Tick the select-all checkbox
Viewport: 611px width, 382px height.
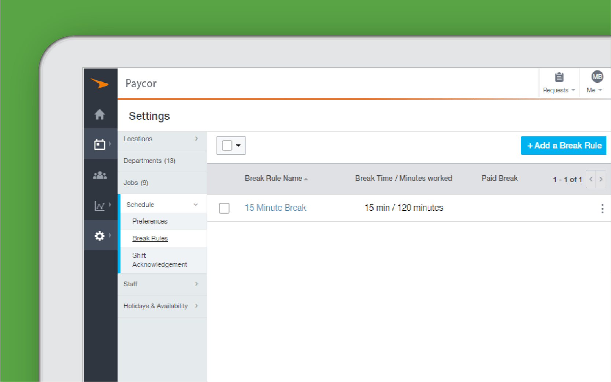coord(227,146)
